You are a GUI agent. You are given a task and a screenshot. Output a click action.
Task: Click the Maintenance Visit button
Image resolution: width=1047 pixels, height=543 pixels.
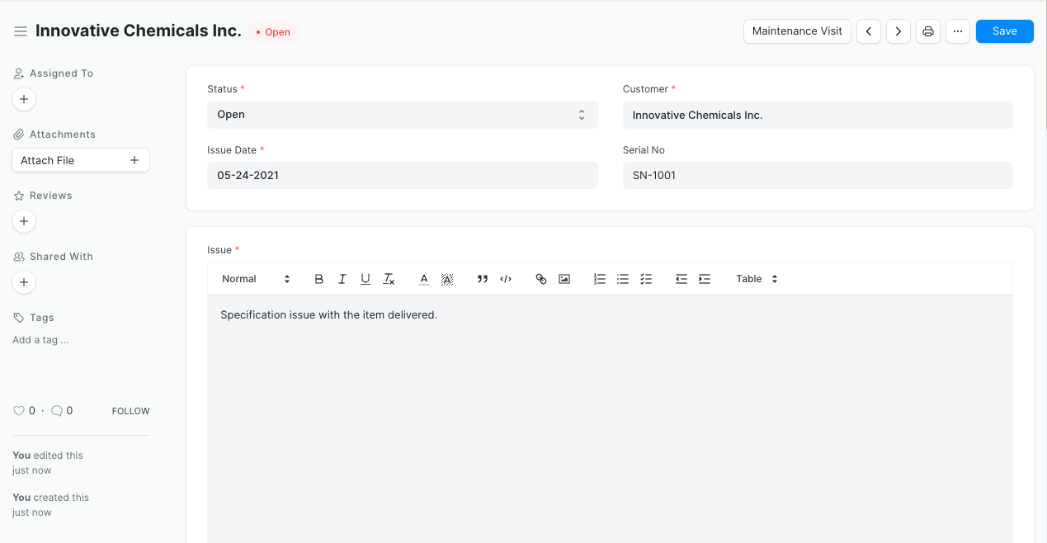[x=797, y=31]
